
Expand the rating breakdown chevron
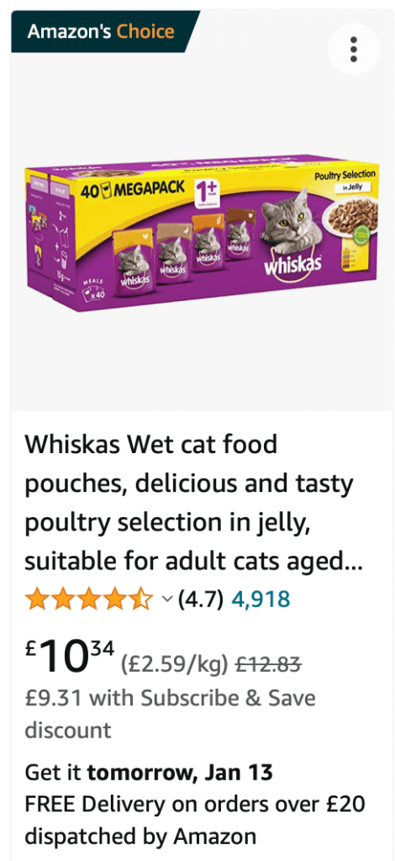(x=167, y=599)
